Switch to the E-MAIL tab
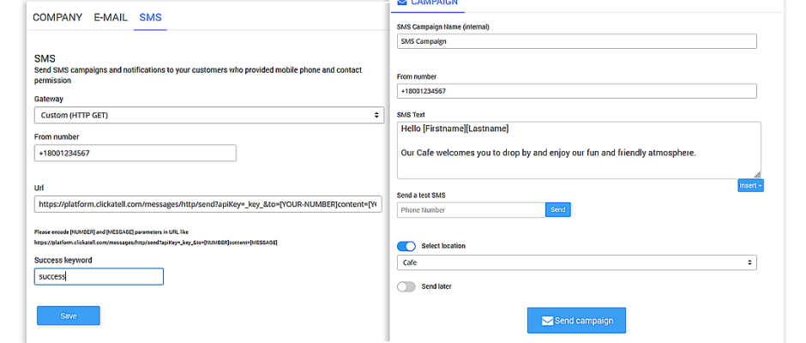Viewport: 806px width, 343px height. click(111, 17)
